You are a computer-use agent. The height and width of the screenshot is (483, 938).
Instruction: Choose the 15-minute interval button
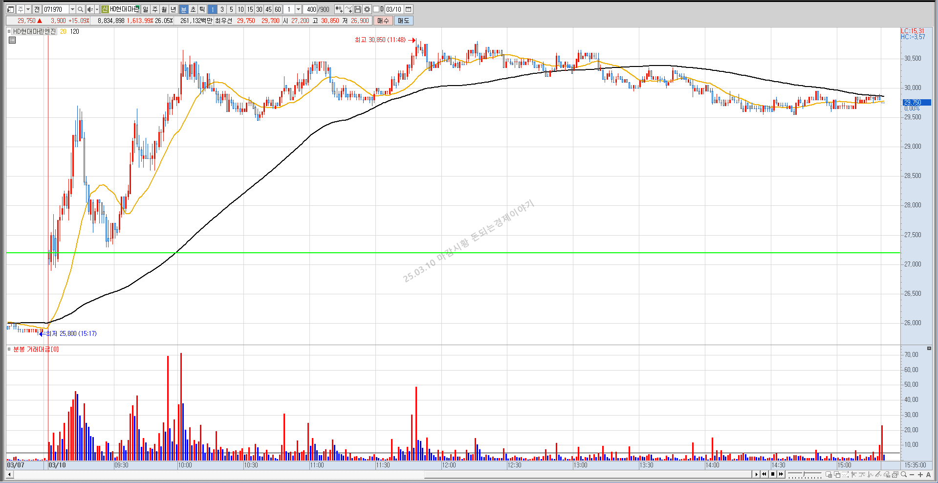(250, 9)
